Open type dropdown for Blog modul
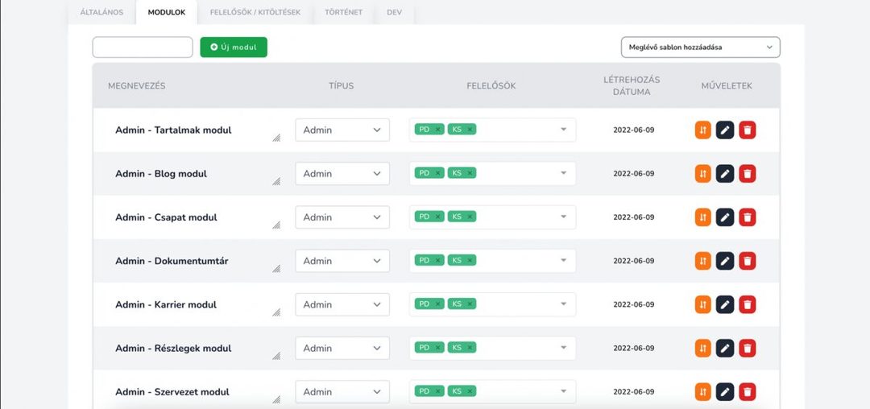870x409 pixels. (x=342, y=173)
